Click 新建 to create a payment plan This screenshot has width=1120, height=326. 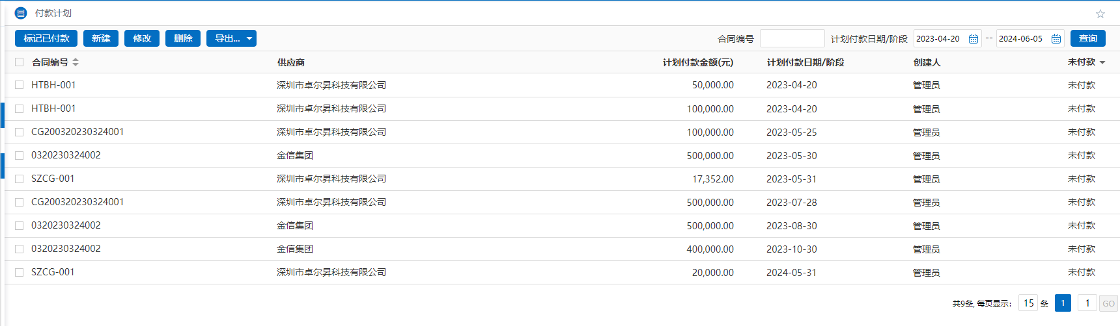coord(101,38)
